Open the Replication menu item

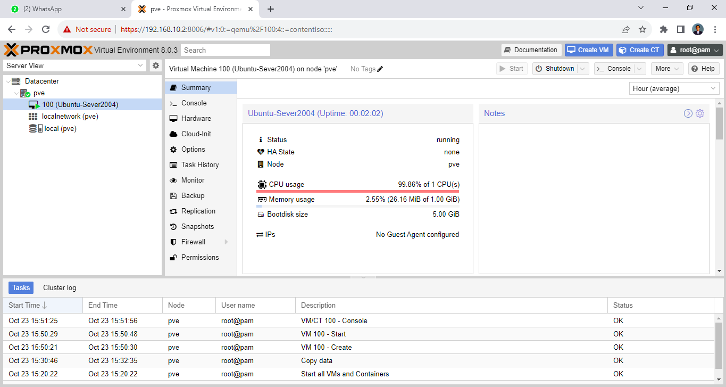tap(201, 211)
